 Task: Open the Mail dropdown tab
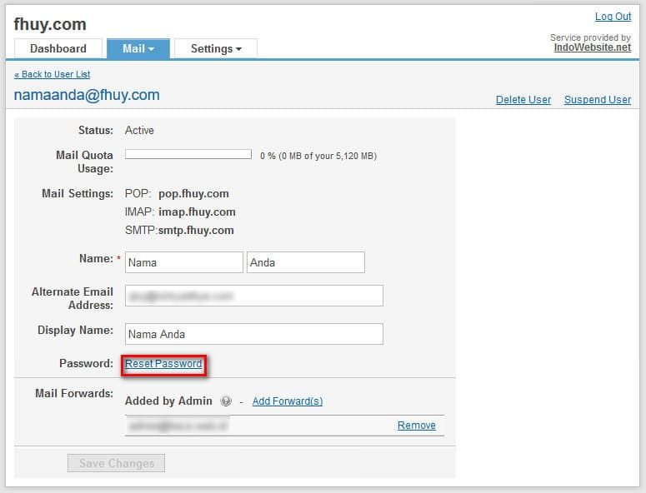(138, 48)
